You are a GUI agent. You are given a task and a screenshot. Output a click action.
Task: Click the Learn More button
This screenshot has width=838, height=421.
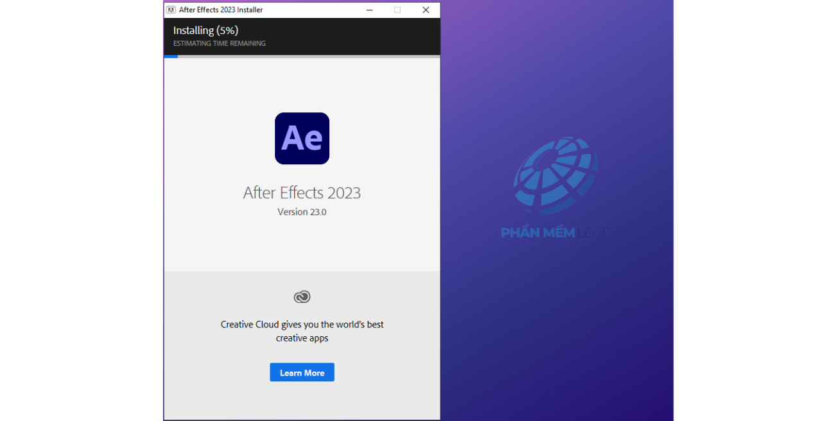coord(302,372)
